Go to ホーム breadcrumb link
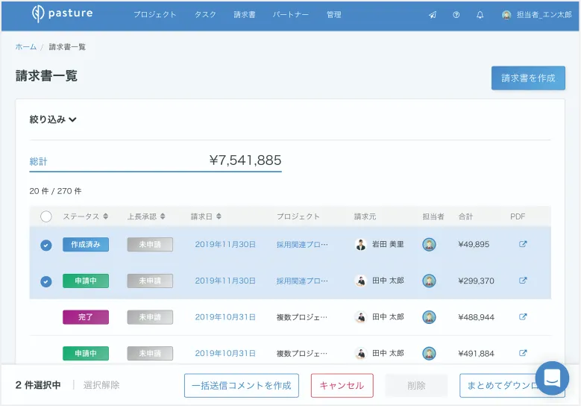 click(x=25, y=47)
